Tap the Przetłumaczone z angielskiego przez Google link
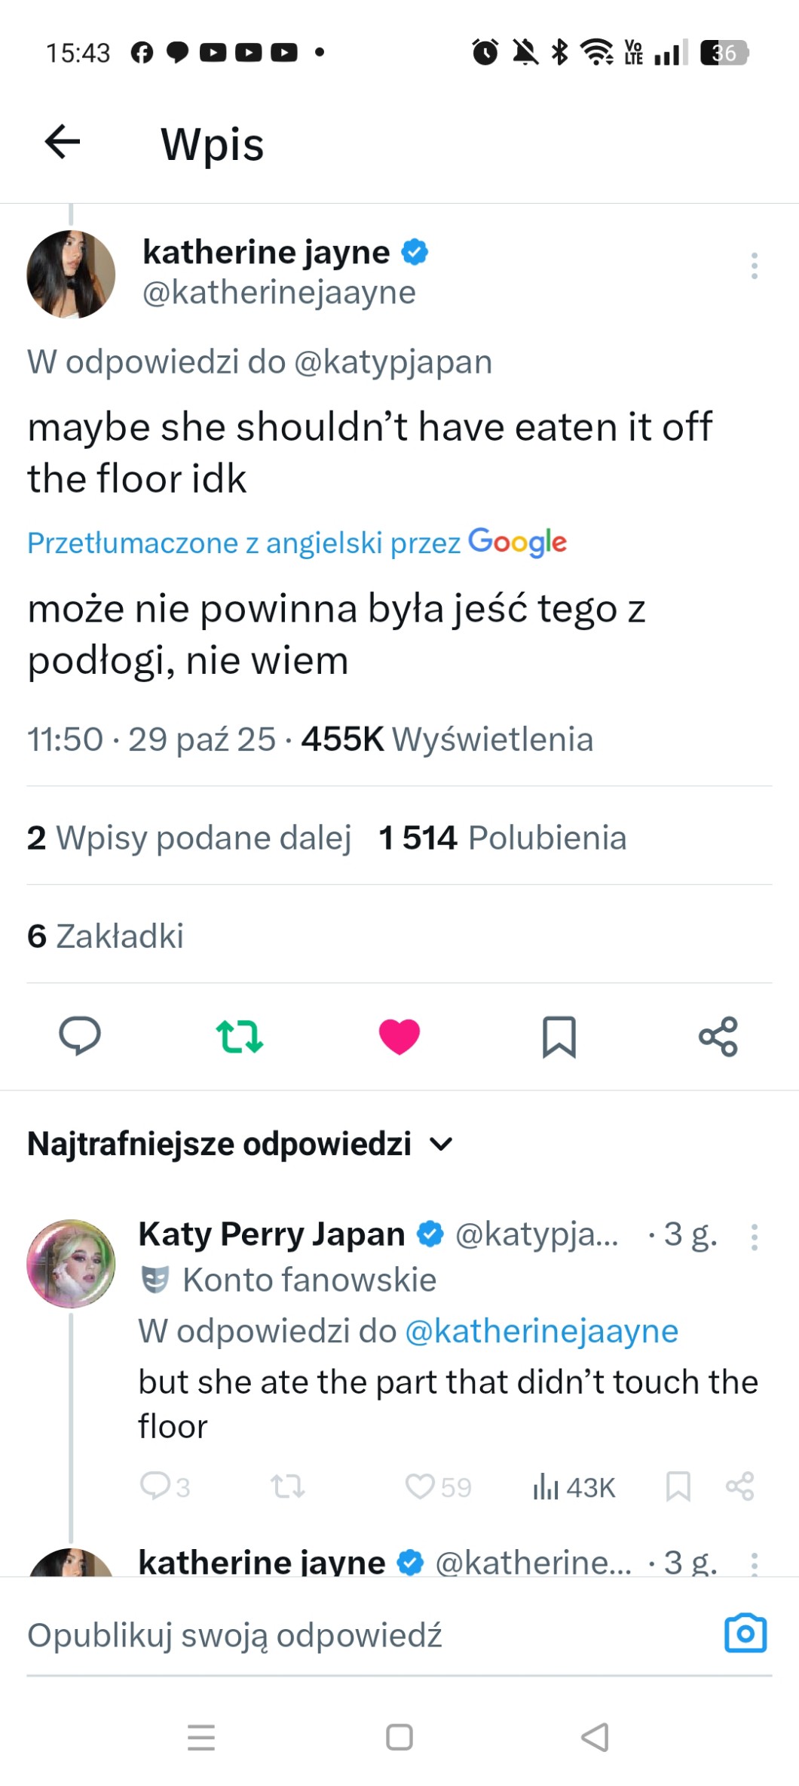Viewport: 799px width, 1786px height. (297, 543)
